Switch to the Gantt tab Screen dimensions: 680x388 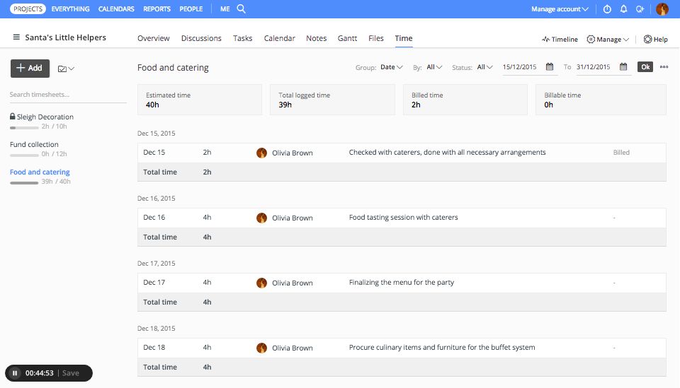pos(347,38)
